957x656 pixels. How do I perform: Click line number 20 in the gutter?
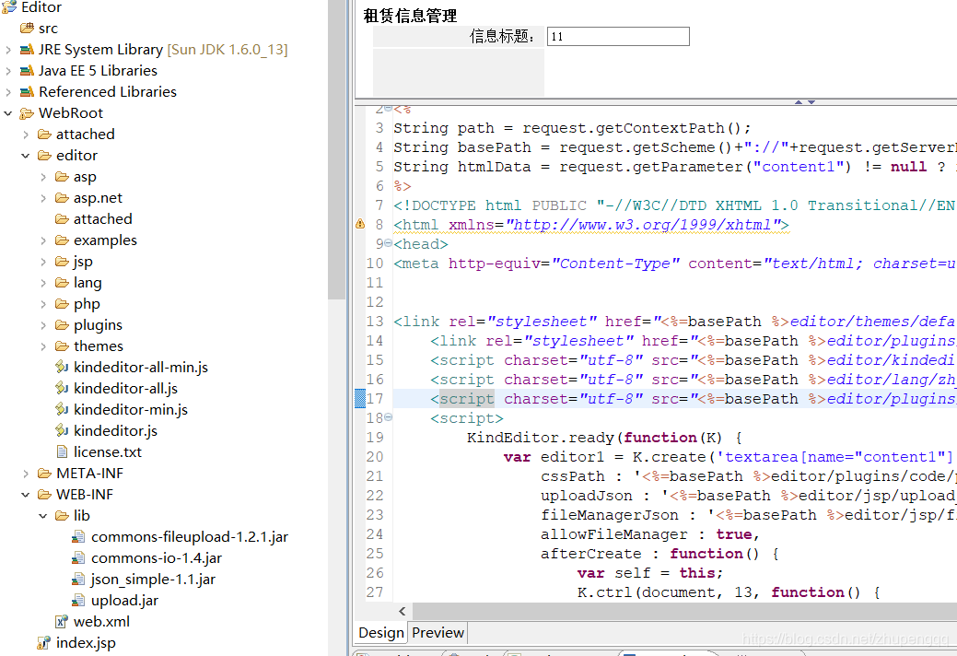[375, 457]
